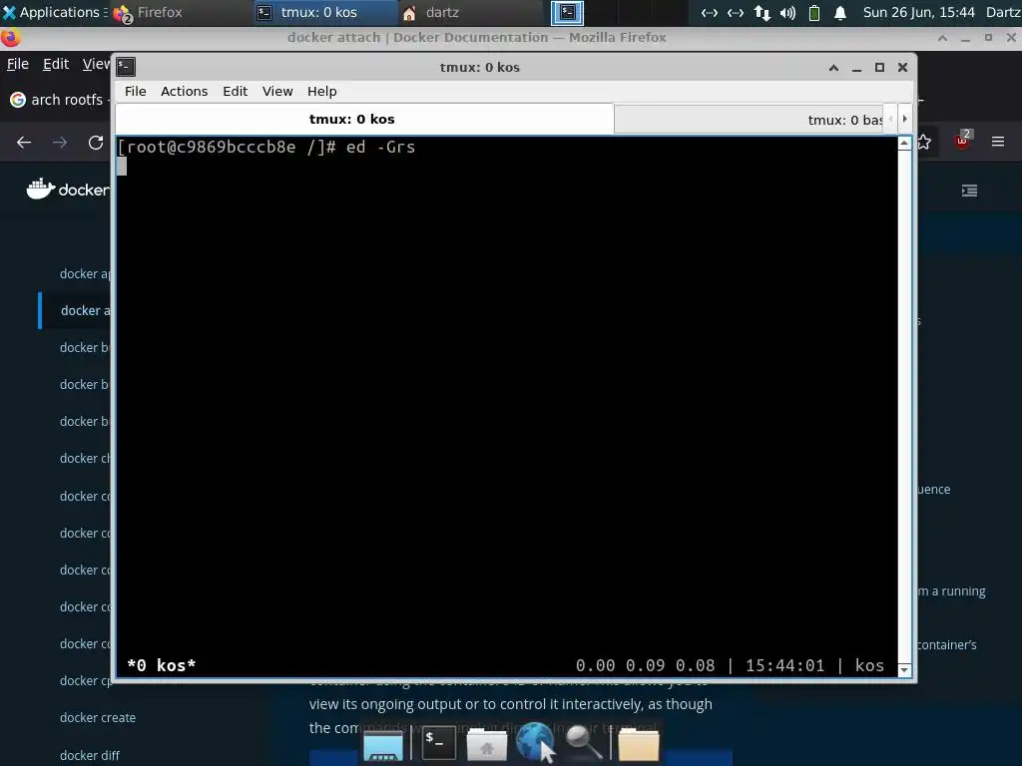The image size is (1022, 766).
Task: Open the highlighted 'docker a' sidebar link
Action: click(86, 311)
